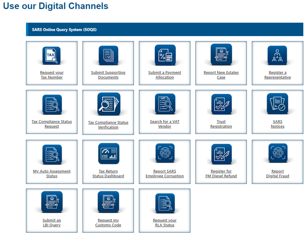Image resolution: width=308 pixels, height=237 pixels.
Task: Follow the Submit an LBI Query link
Action: pos(52,223)
